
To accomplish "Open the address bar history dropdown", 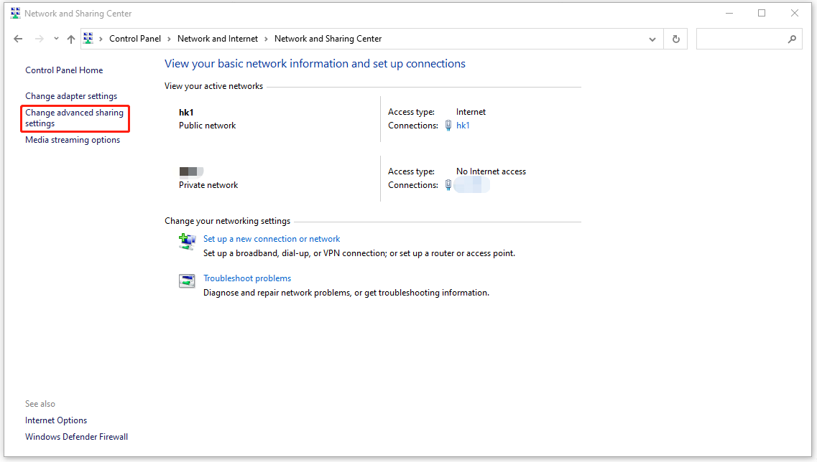I will click(x=652, y=38).
